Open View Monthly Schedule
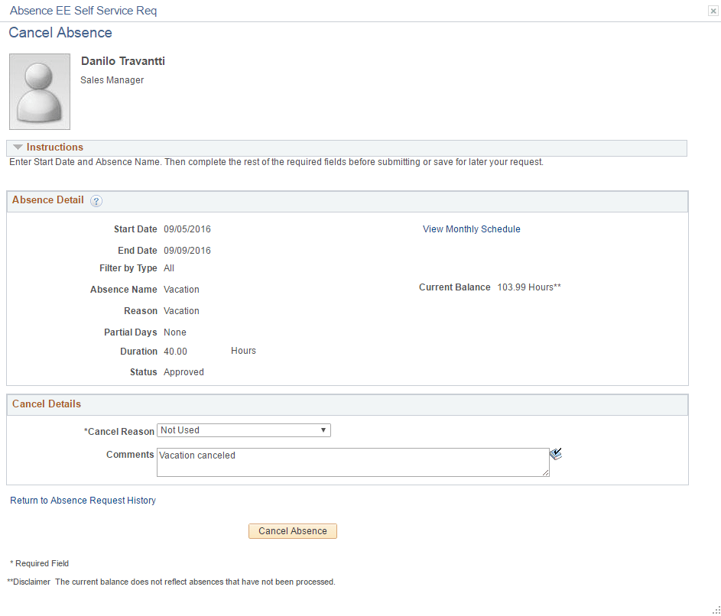The width and height of the screenshot is (721, 616). click(471, 229)
